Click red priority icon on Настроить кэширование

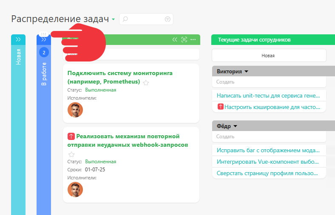(221, 106)
